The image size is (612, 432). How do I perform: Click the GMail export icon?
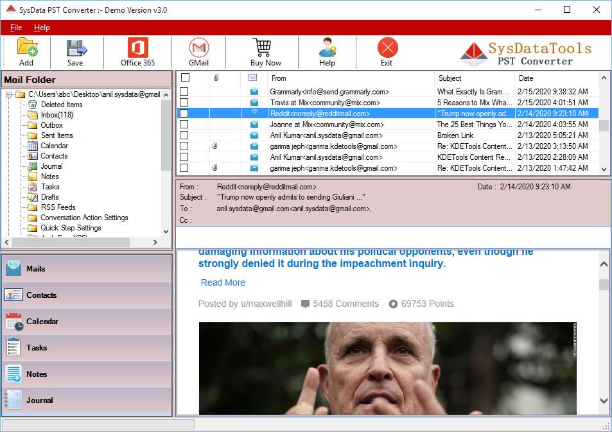(x=198, y=48)
